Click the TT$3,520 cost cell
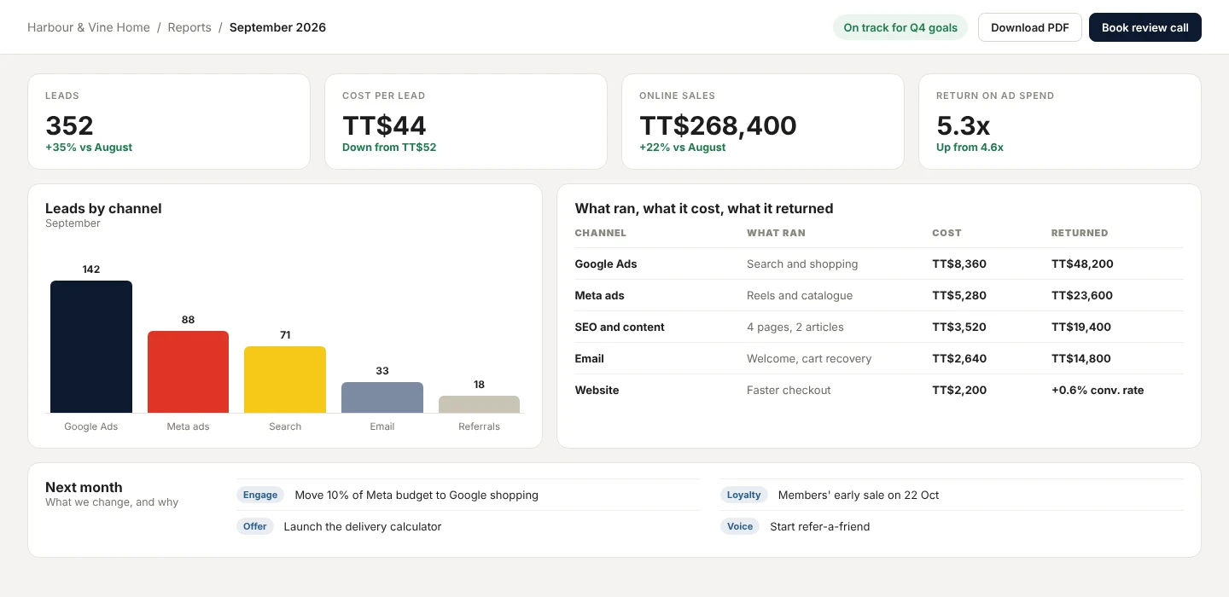 point(959,327)
